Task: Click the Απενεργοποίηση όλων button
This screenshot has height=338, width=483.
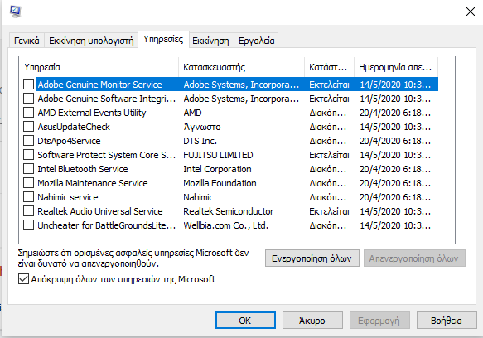Action: pyautogui.click(x=414, y=258)
